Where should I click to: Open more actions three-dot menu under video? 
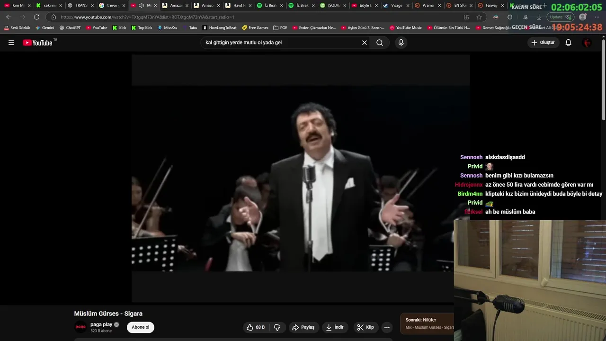[x=387, y=327]
